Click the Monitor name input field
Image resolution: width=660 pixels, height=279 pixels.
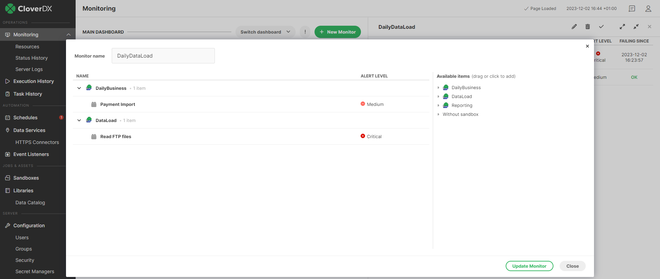coord(163,56)
